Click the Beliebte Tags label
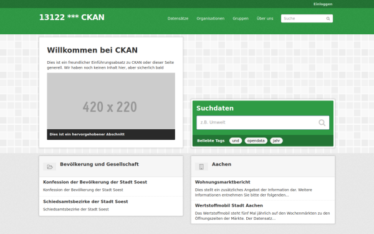Screen dimensions: 374x234 [211, 140]
